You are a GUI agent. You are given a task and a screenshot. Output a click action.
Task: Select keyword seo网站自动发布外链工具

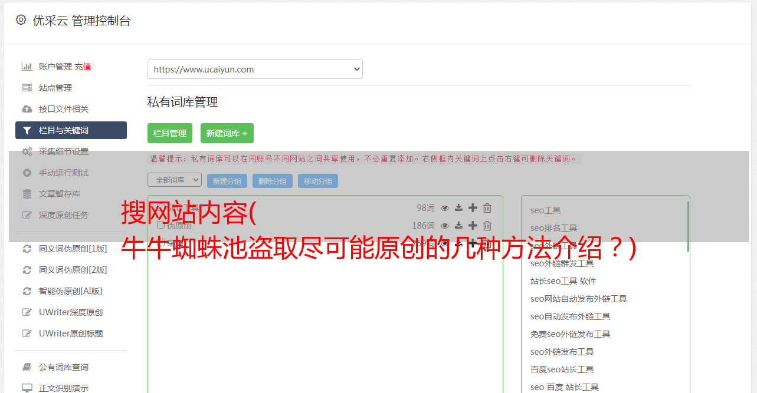tap(579, 299)
